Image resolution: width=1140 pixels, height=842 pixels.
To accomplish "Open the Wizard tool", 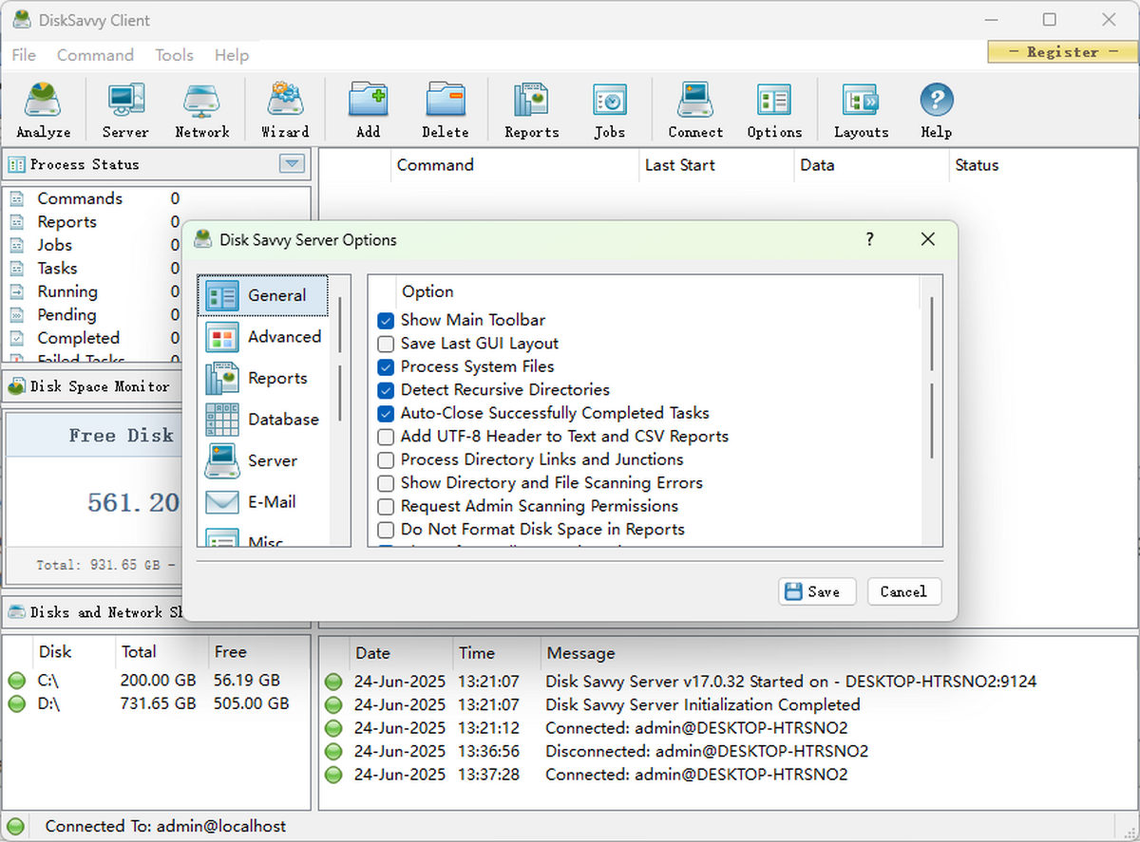I will 284,107.
